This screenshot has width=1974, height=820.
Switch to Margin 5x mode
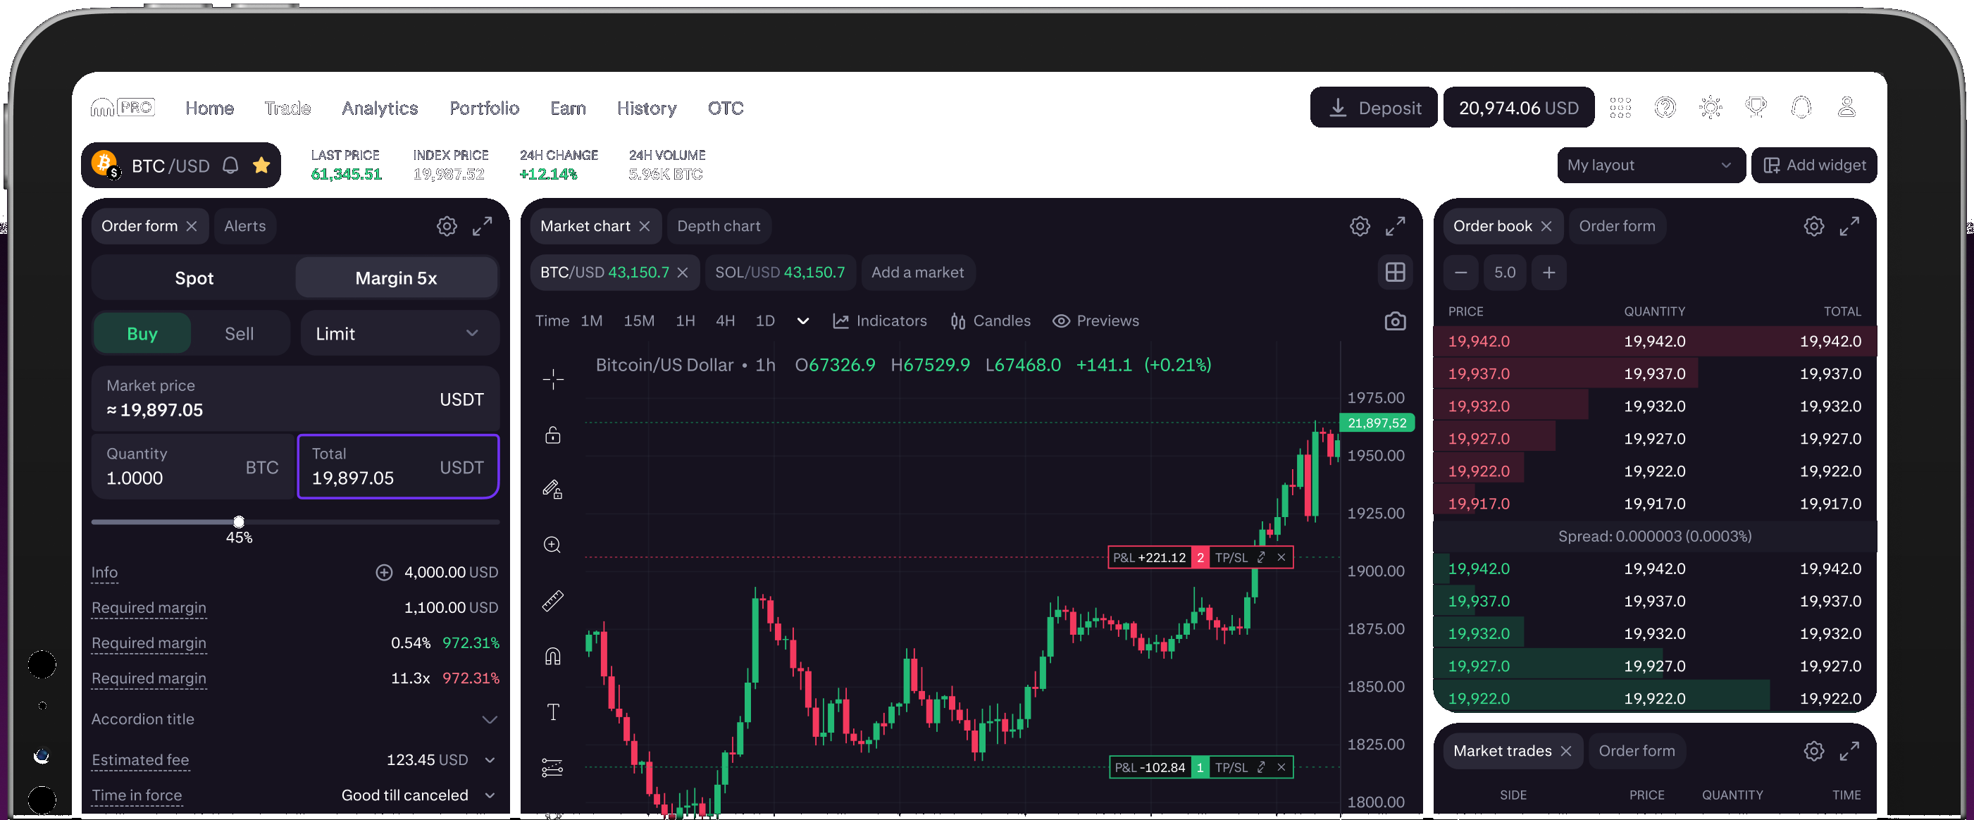(396, 278)
